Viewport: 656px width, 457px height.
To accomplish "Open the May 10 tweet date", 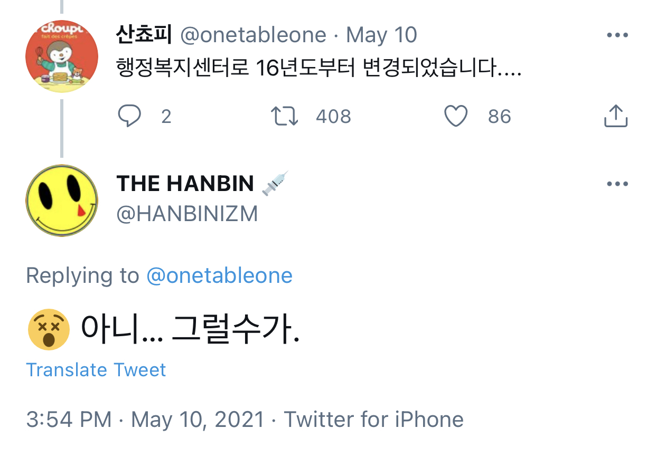I will [381, 35].
